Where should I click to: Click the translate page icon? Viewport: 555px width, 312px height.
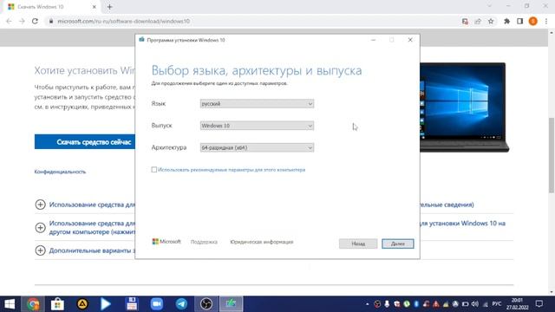click(x=465, y=21)
